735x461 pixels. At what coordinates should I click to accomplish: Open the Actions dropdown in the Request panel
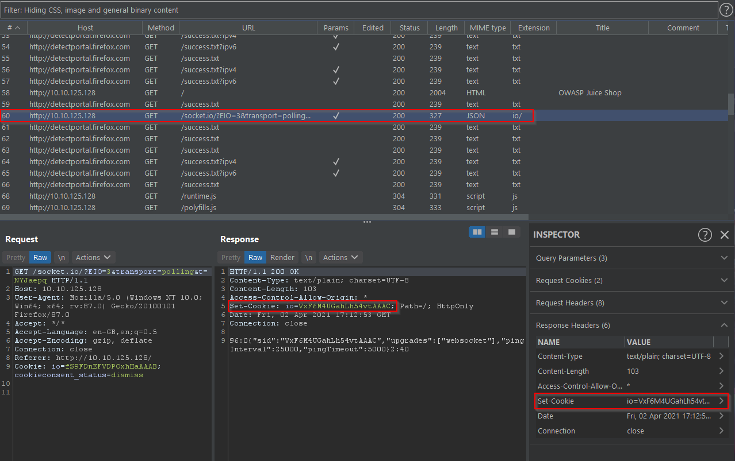click(93, 257)
